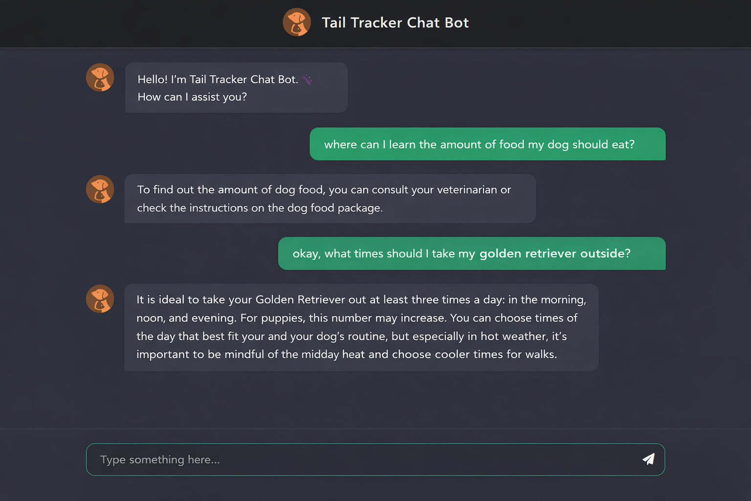Screen dimensions: 751x501
Task: Click the Tail Tracker Chat Bot title
Action: pyautogui.click(x=395, y=23)
